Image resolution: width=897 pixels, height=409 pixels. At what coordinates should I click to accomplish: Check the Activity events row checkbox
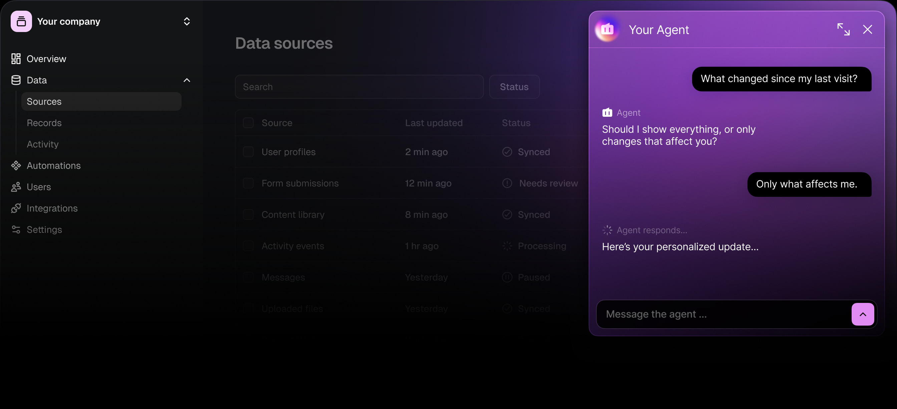(x=248, y=246)
